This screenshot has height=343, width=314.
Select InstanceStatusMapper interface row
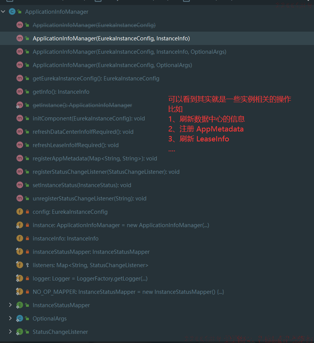click(x=157, y=305)
